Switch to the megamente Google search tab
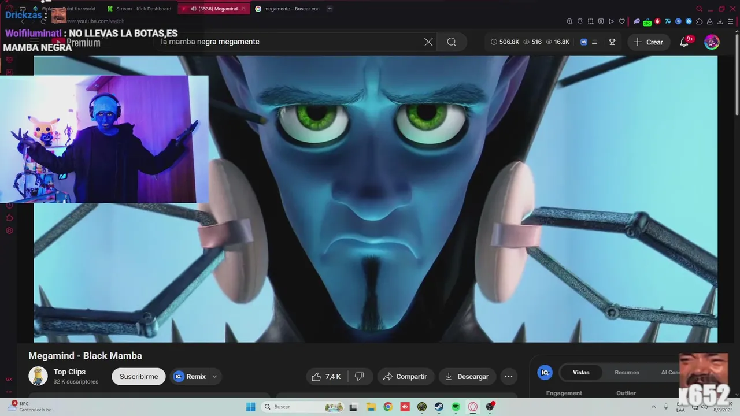The width and height of the screenshot is (740, 416). [287, 9]
